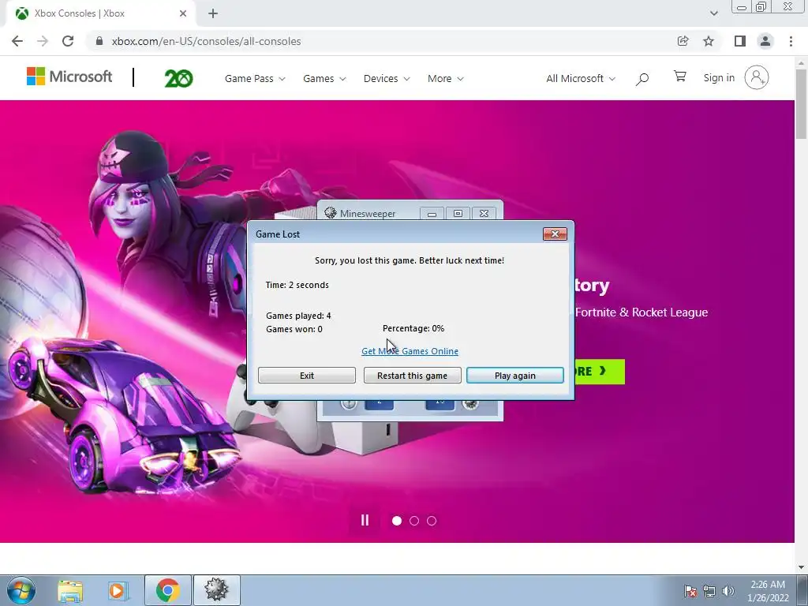Image resolution: width=808 pixels, height=606 pixels.
Task: Close the Xbox Consoles tab
Action: [x=183, y=13]
